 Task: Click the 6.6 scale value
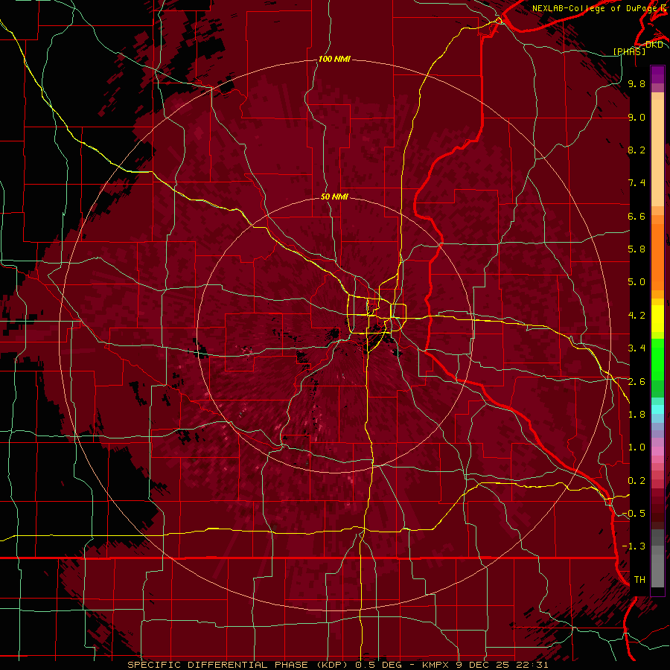coord(636,216)
